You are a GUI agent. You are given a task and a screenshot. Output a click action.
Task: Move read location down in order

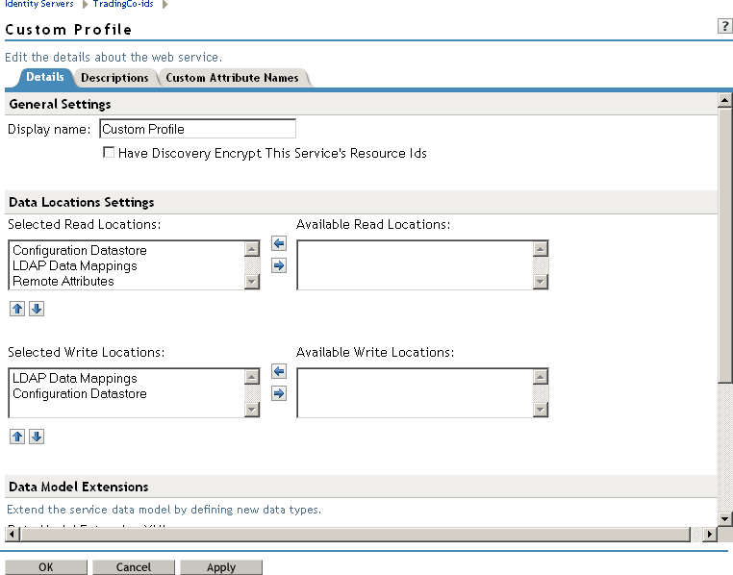click(x=37, y=309)
